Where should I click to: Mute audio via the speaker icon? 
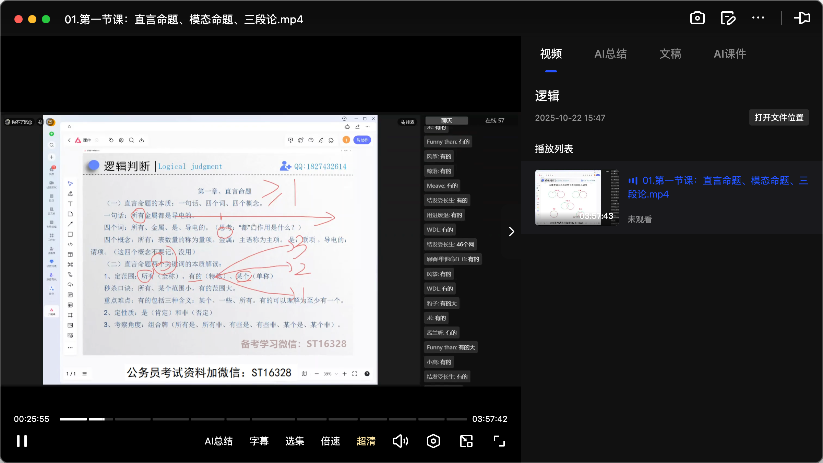click(x=401, y=441)
